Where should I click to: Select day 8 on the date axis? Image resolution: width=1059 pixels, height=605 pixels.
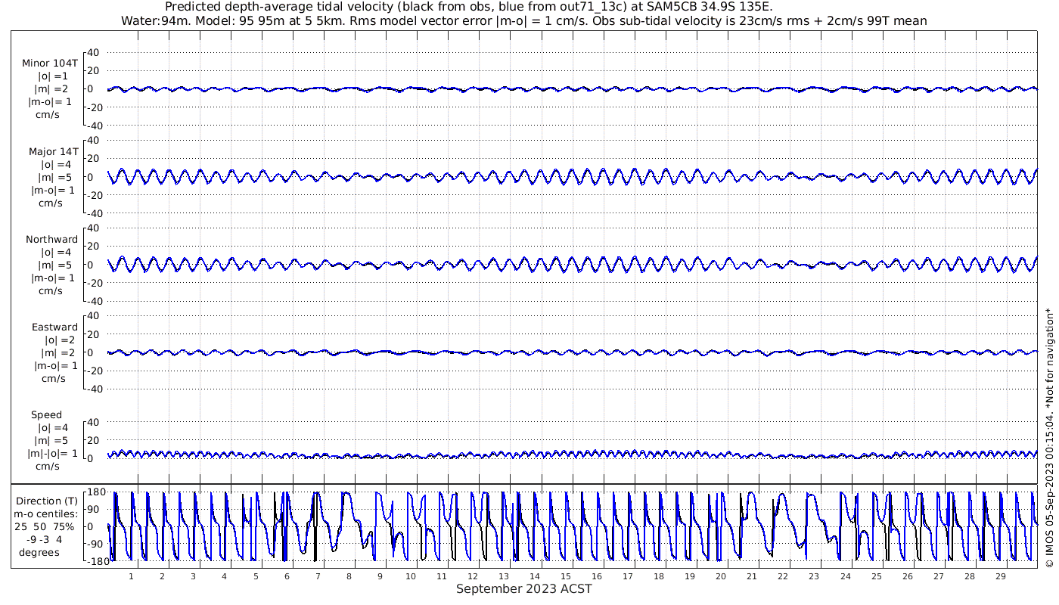(x=349, y=576)
